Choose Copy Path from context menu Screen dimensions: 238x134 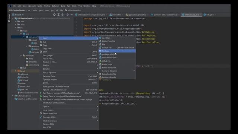point(69,48)
